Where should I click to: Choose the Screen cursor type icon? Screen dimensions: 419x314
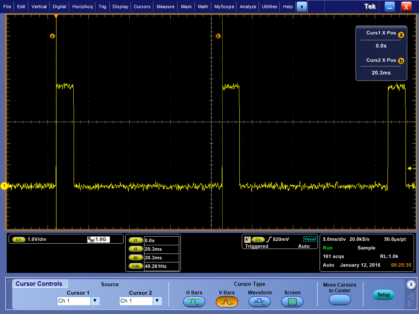pyautogui.click(x=292, y=302)
